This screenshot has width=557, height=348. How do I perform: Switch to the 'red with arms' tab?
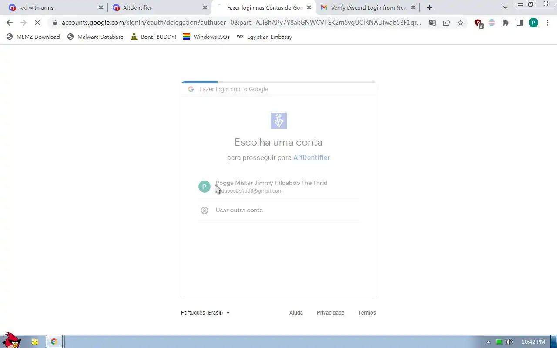point(56,7)
